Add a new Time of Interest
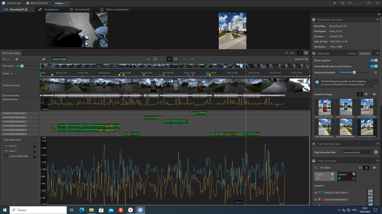The width and height of the screenshot is (382, 214). pos(374,168)
